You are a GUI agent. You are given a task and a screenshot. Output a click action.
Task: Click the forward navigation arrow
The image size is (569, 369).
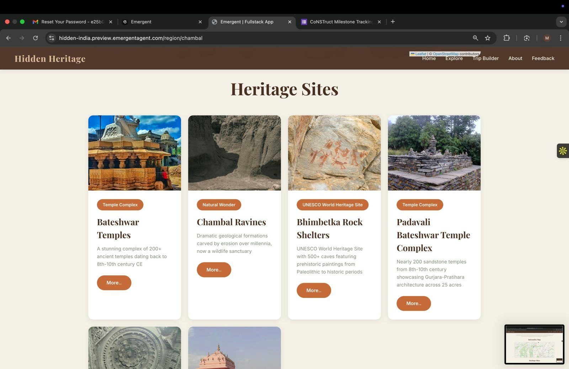pyautogui.click(x=22, y=38)
